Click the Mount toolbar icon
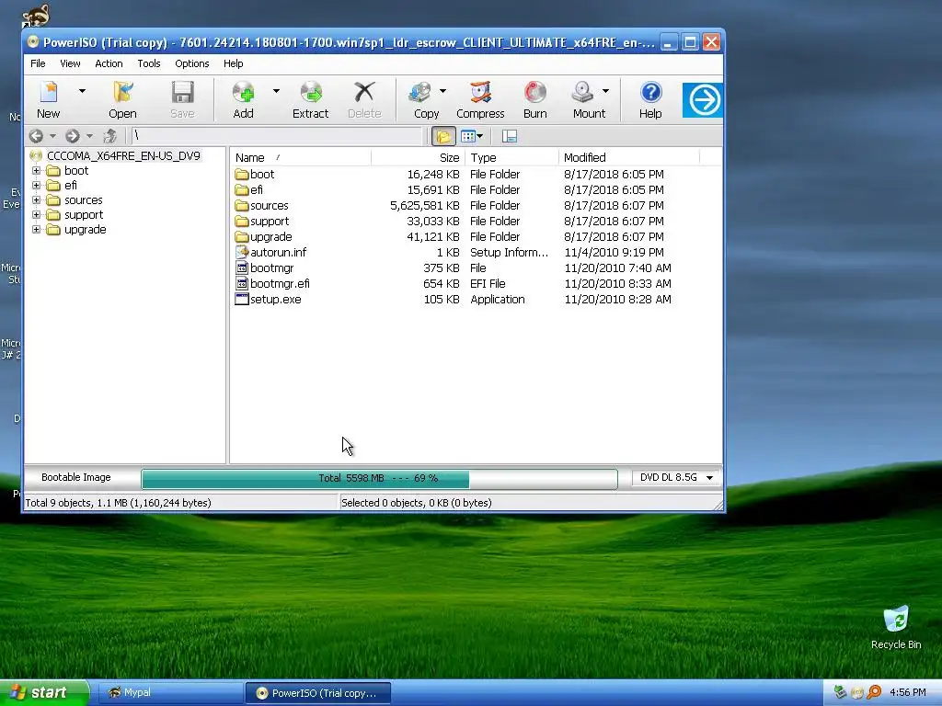 pos(588,99)
